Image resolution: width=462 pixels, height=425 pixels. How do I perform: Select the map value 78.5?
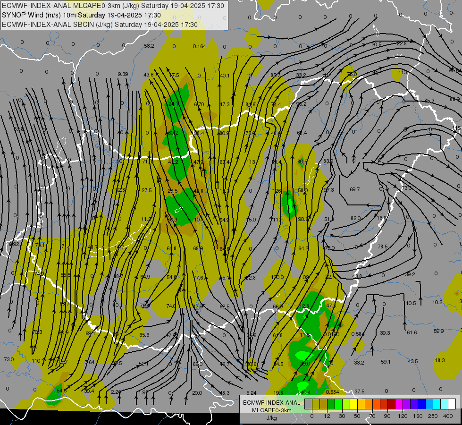(x=383, y=246)
